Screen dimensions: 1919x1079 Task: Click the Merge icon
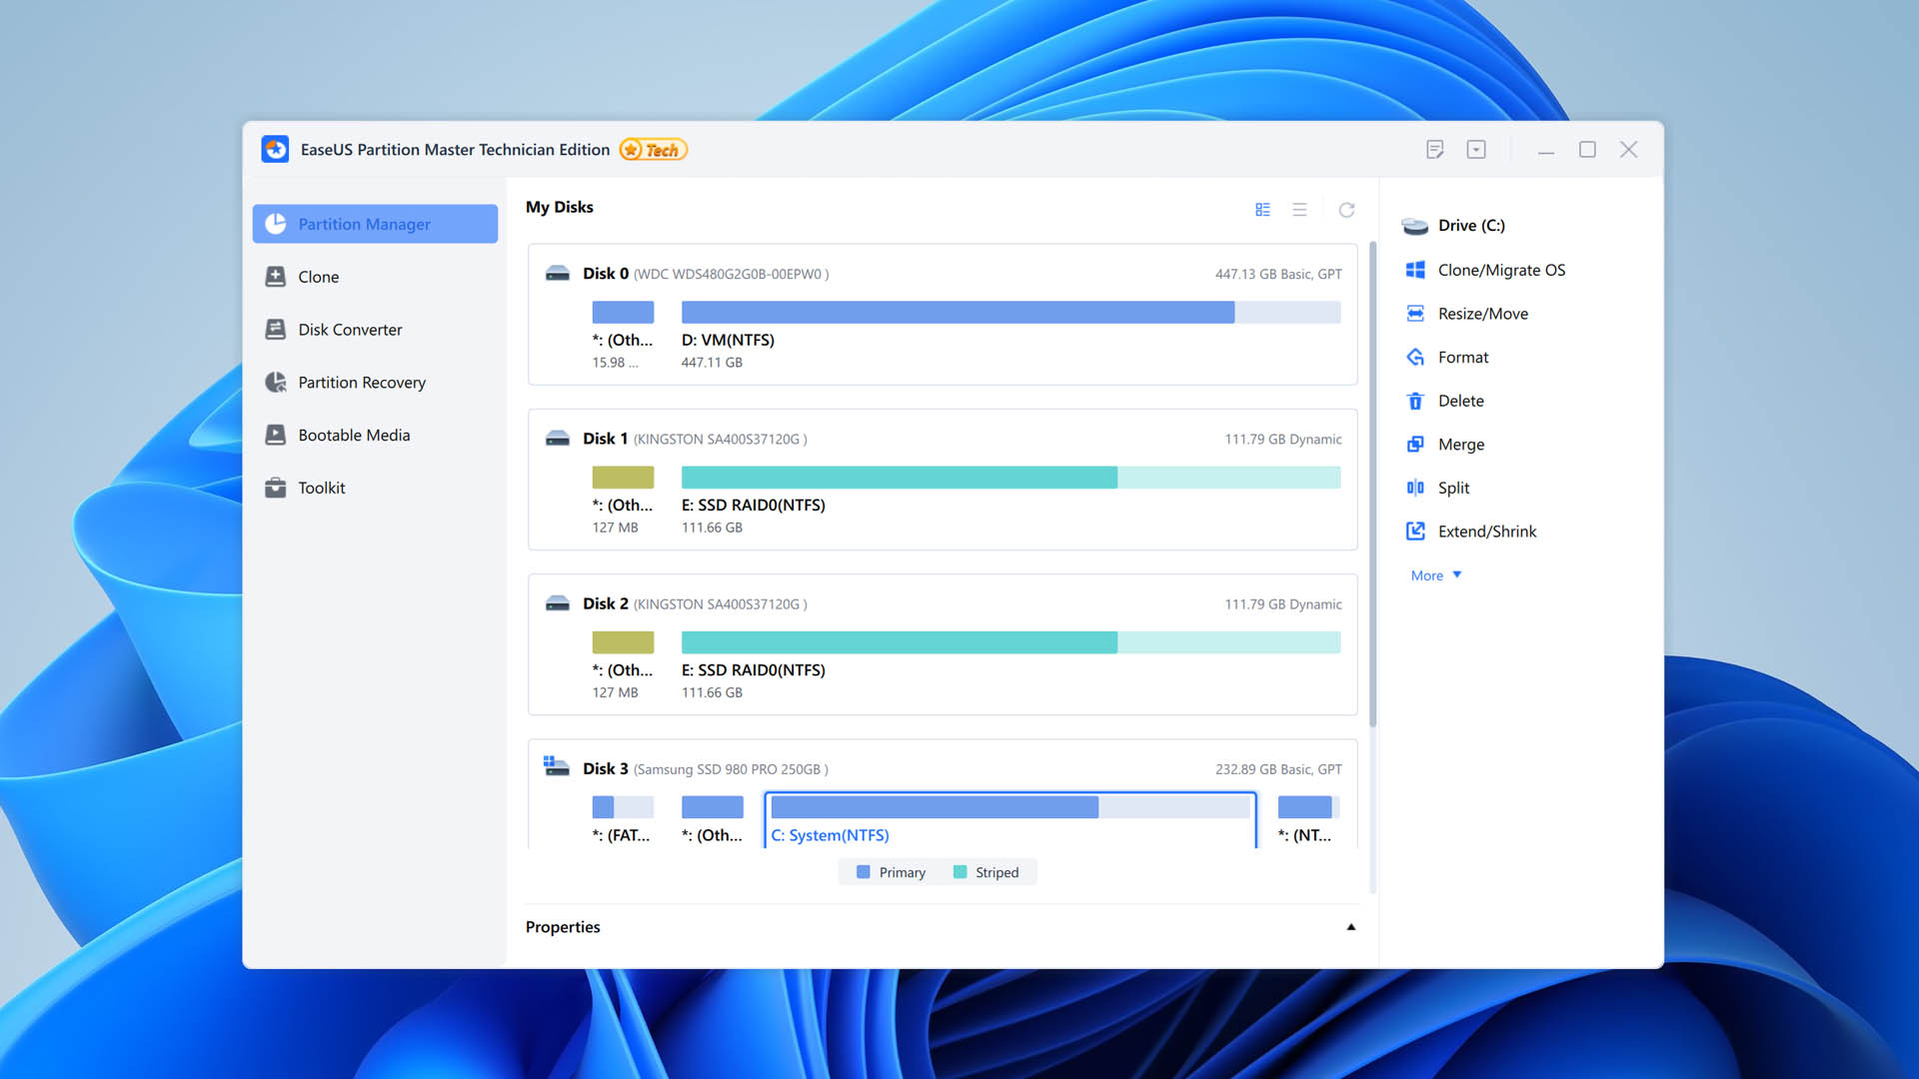click(x=1415, y=445)
